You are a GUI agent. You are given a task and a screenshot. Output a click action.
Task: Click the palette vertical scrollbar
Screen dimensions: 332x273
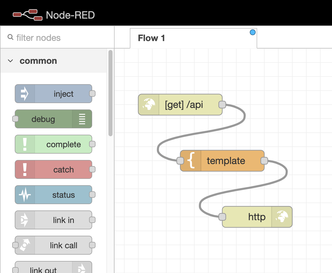click(110, 93)
